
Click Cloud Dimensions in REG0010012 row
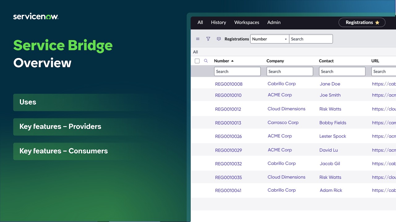click(286, 109)
